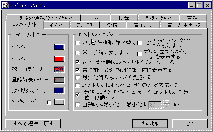The image size is (213, 132).
Task: Decrease seconds with spinner down arrow
Action: pos(167,106)
